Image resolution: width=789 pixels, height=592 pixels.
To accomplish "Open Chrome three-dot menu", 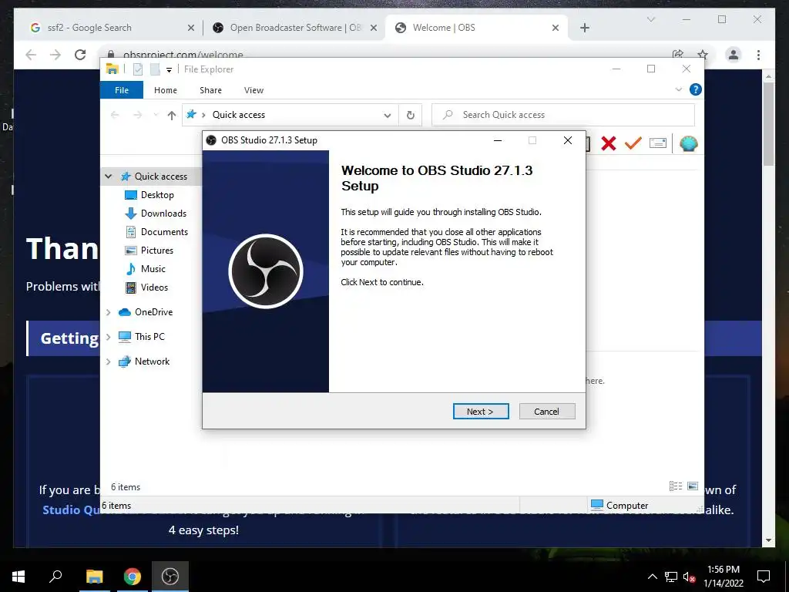I will pos(758,55).
